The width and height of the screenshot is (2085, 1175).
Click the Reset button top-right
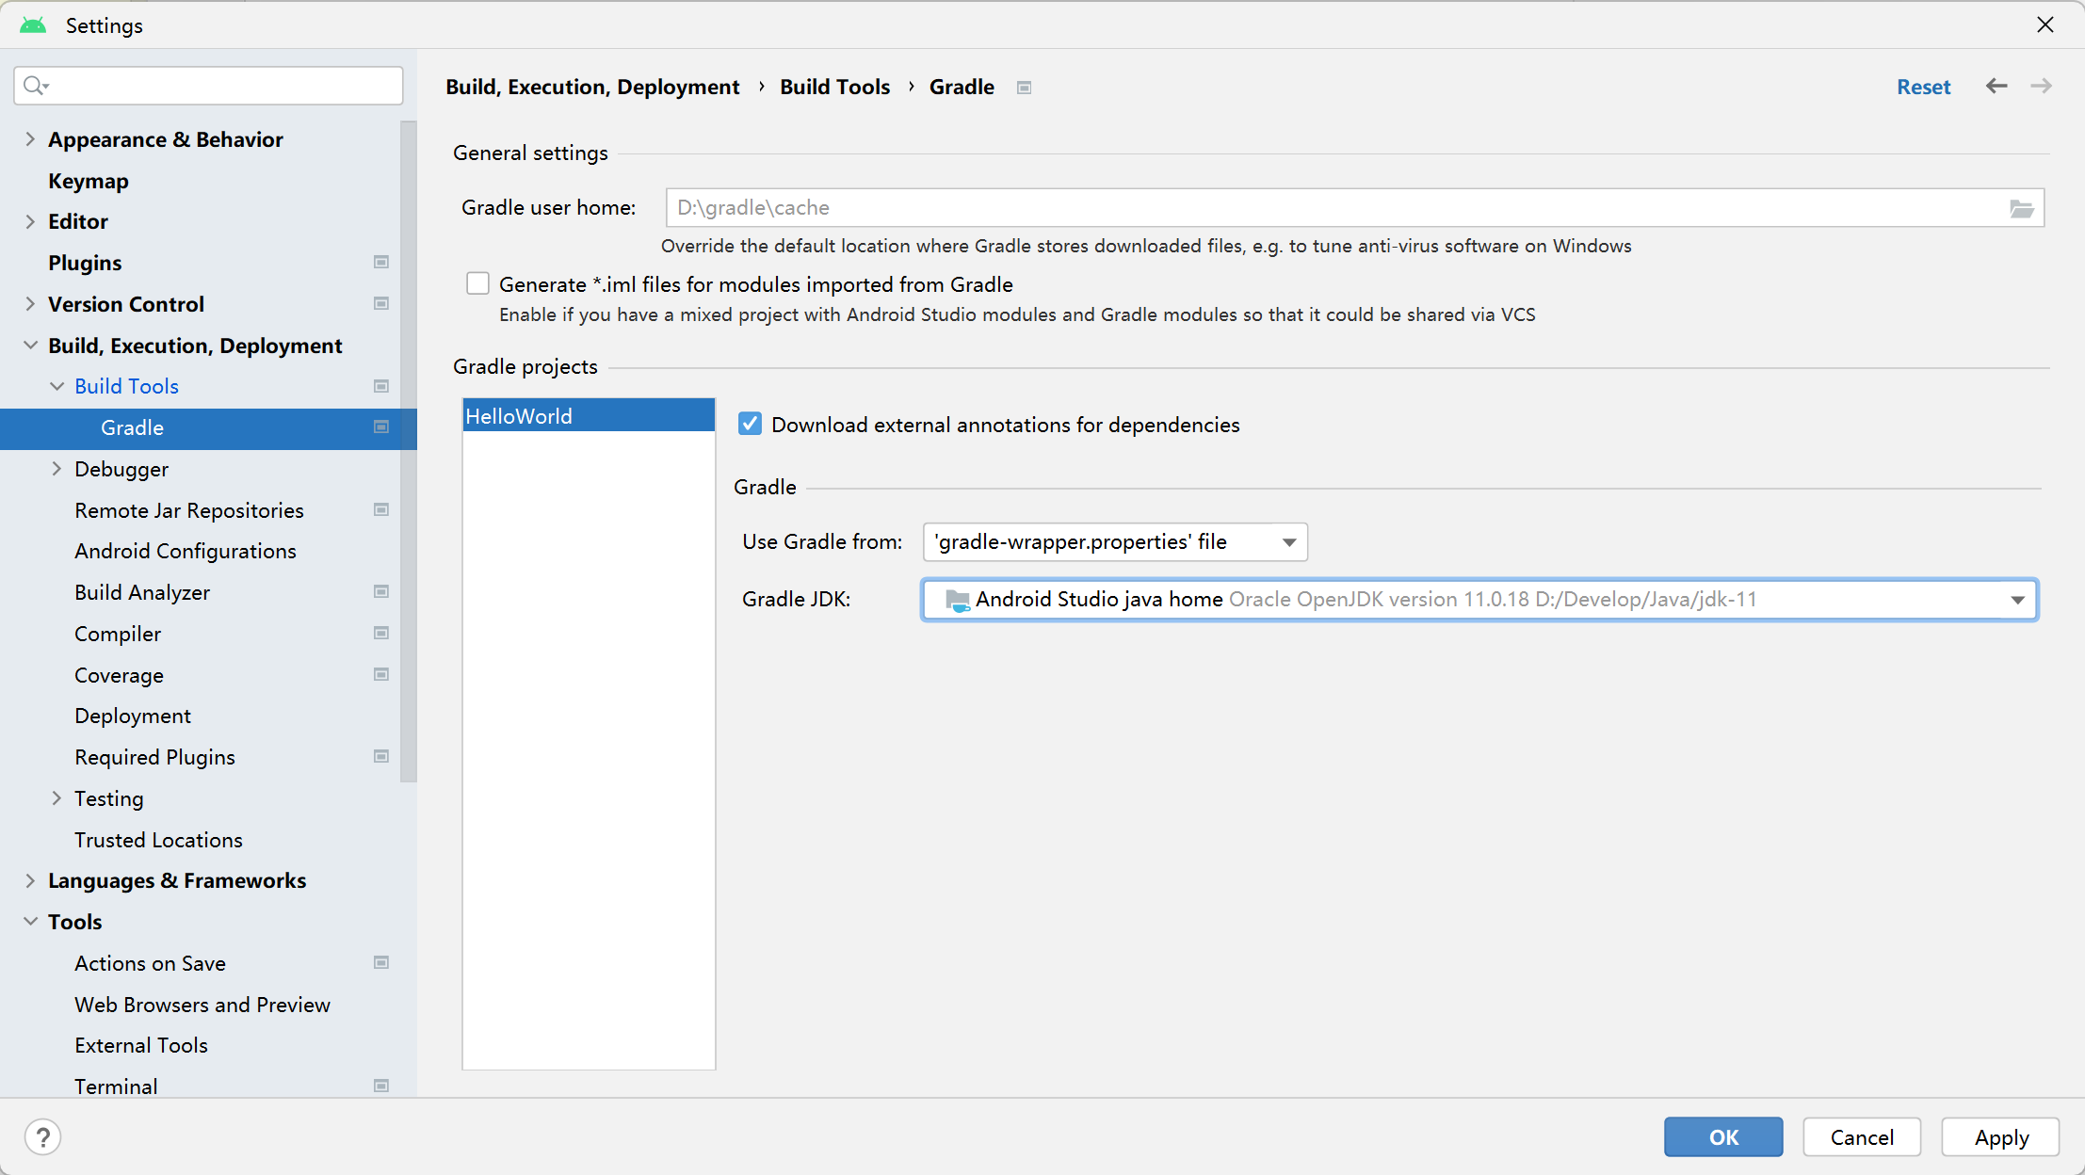pos(1923,86)
